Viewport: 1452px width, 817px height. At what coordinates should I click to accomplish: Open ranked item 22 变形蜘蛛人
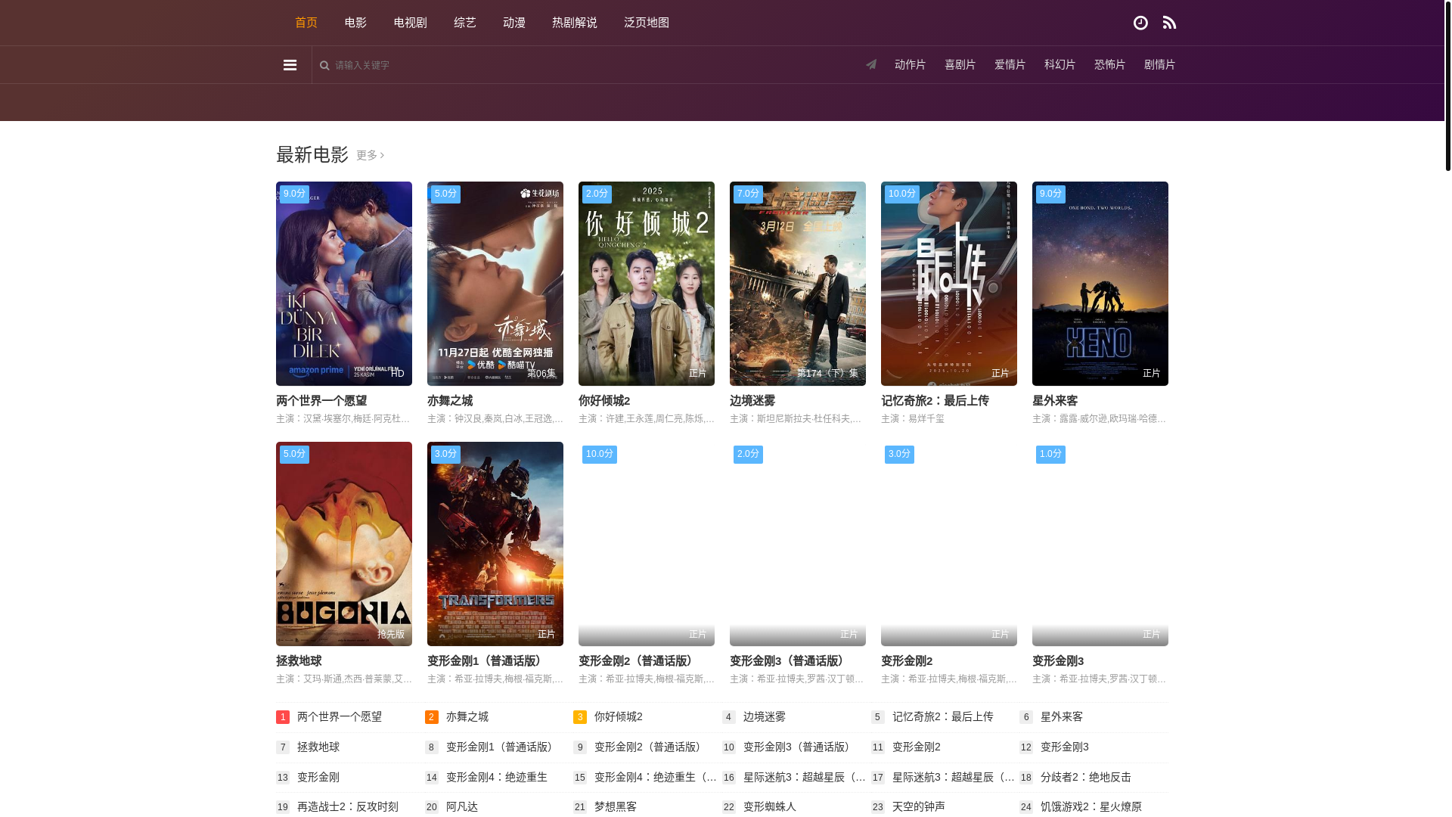[770, 806]
